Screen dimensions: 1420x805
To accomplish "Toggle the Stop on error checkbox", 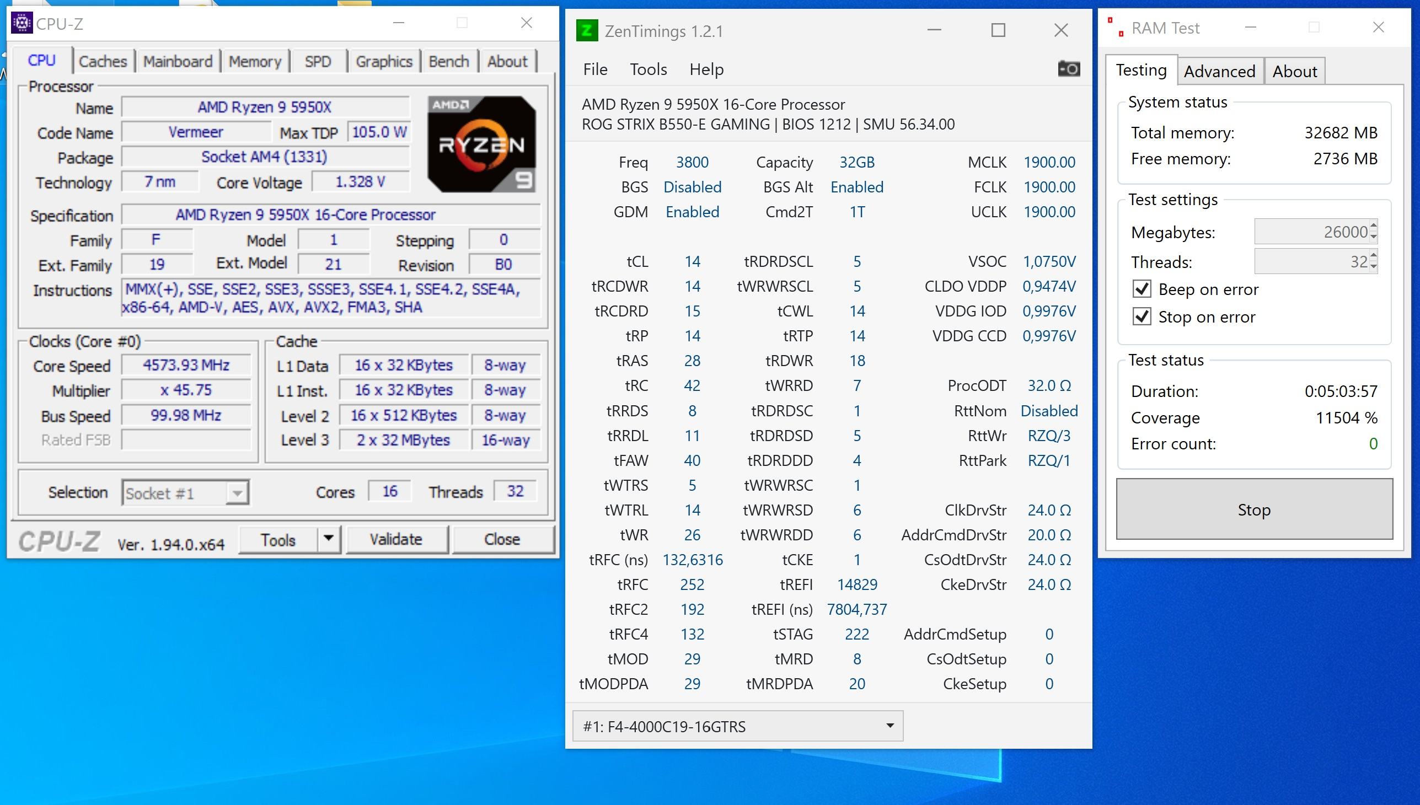I will tap(1142, 317).
